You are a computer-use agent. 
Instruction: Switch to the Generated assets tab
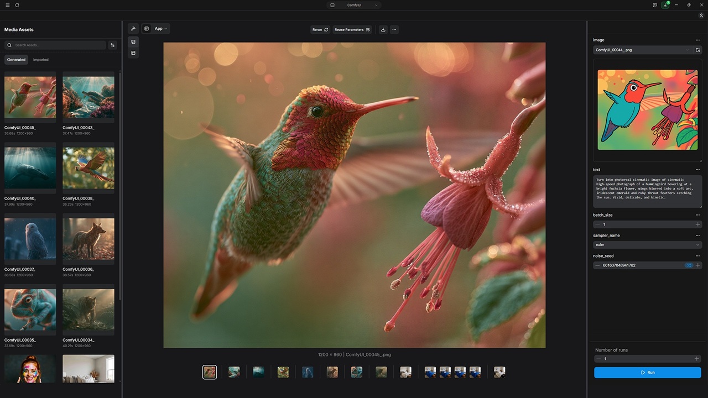tap(16, 60)
